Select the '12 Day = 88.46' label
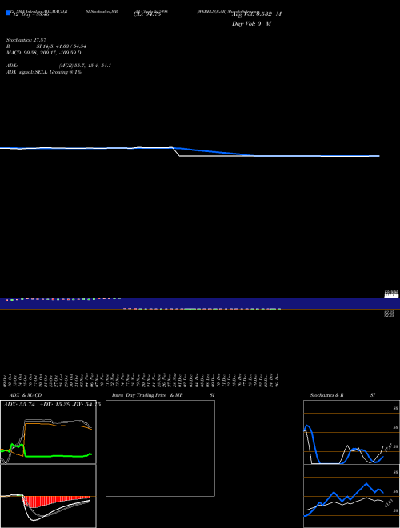Viewport: 400px width, 528px height. point(31,14)
